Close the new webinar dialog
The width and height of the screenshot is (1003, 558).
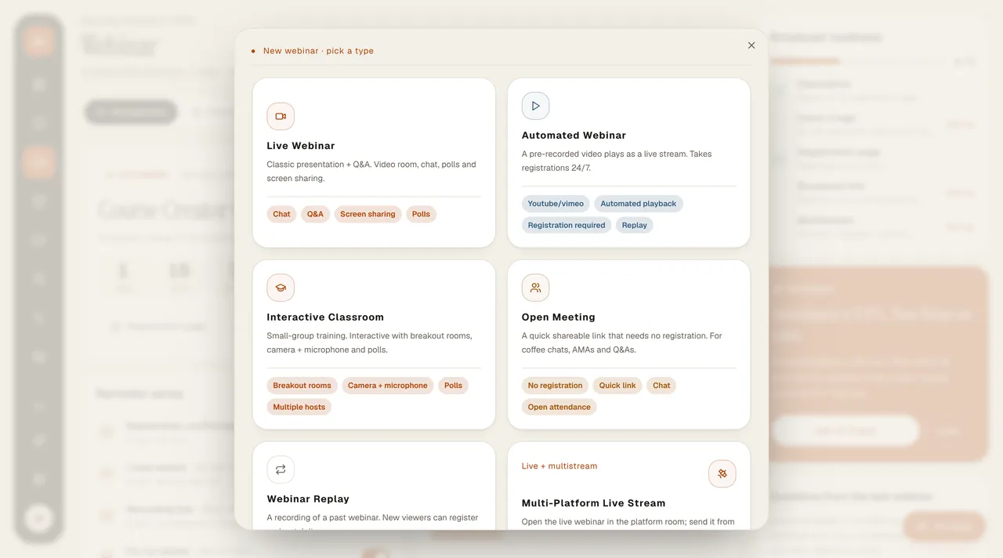click(751, 45)
